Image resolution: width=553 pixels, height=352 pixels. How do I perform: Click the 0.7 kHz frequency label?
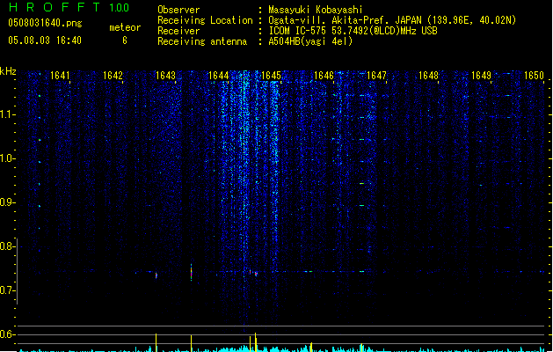[7, 290]
